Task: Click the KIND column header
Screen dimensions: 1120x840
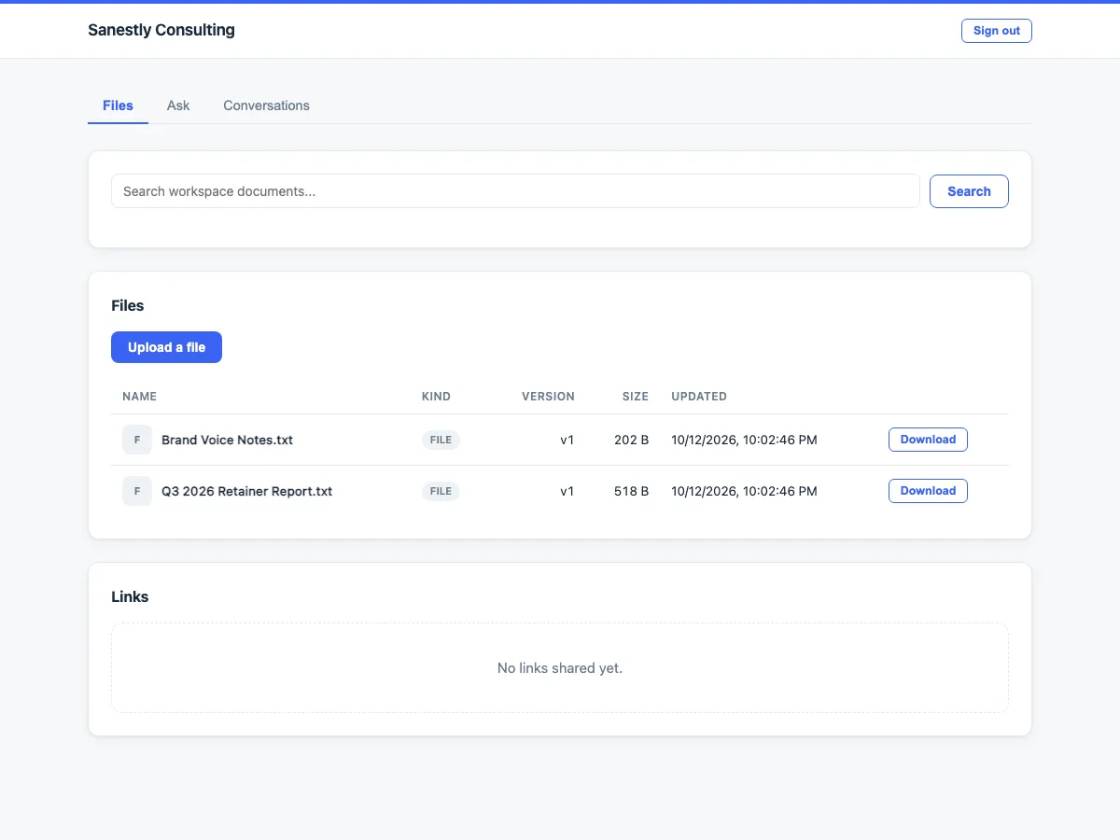Action: point(436,397)
